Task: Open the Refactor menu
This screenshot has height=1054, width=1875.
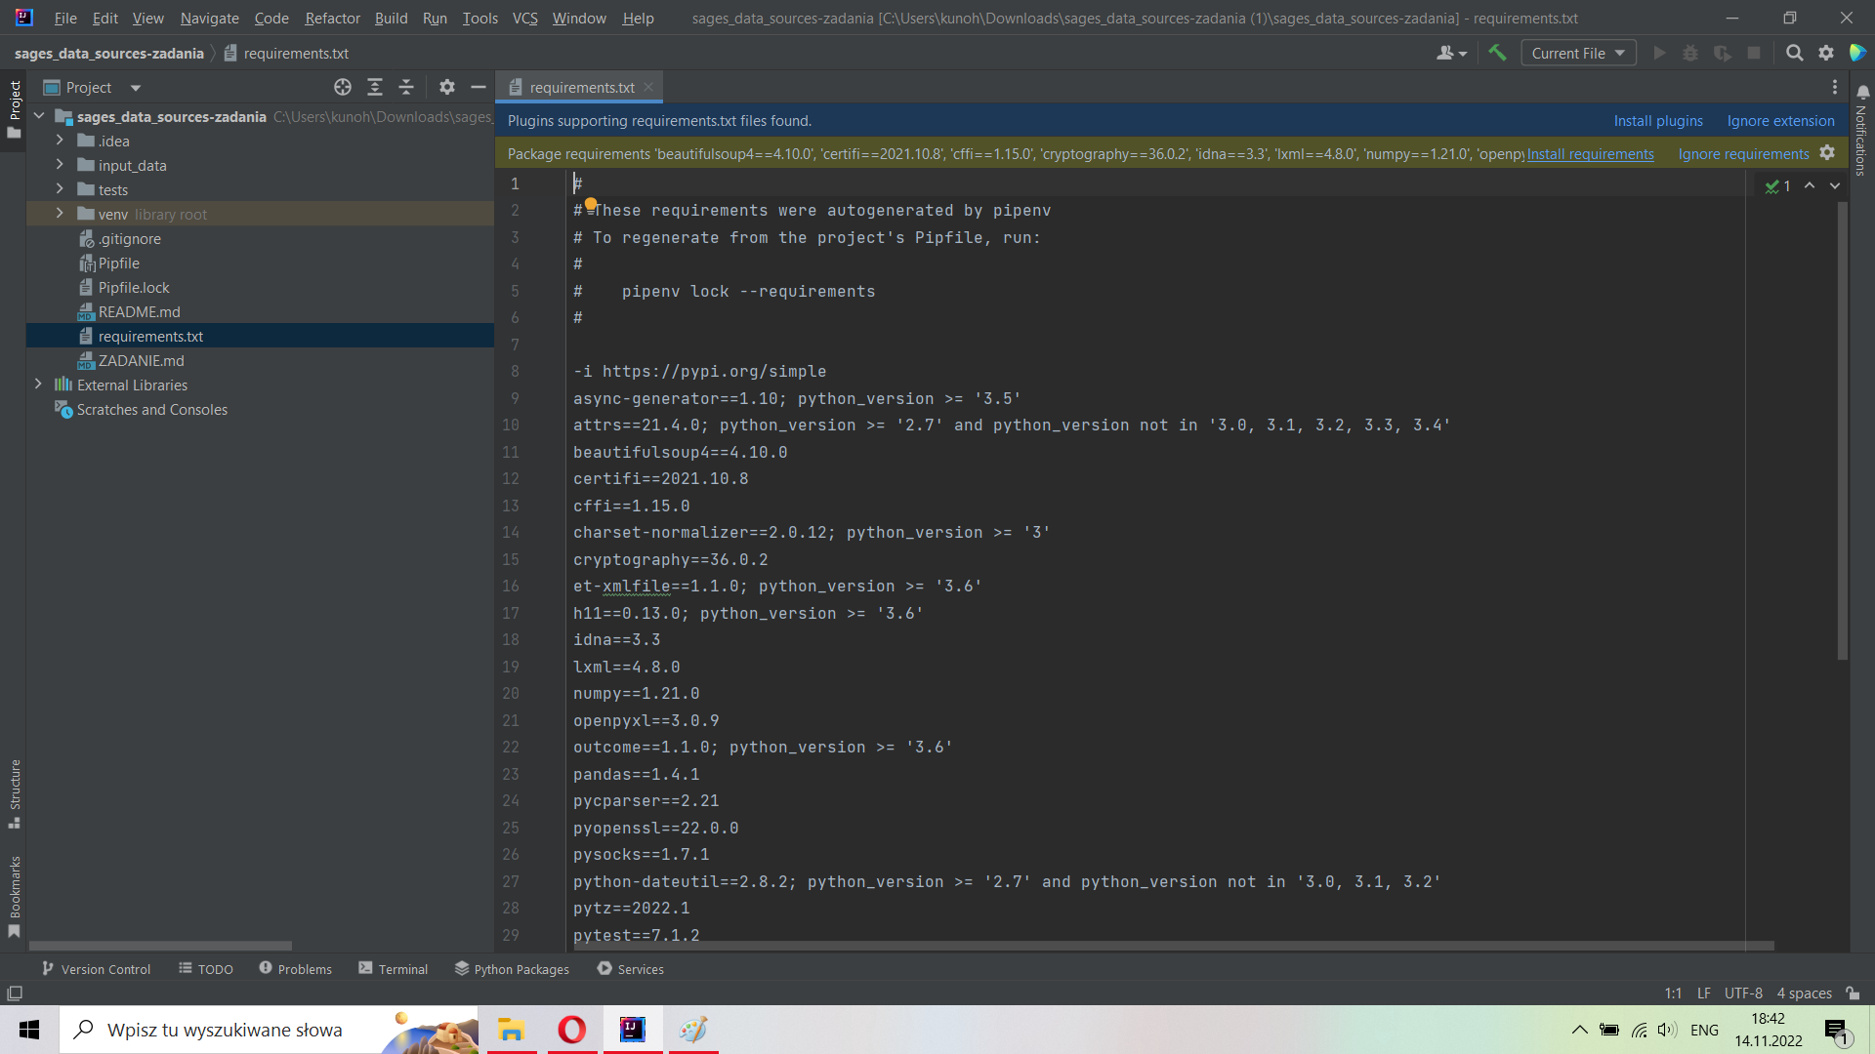Action: [332, 18]
